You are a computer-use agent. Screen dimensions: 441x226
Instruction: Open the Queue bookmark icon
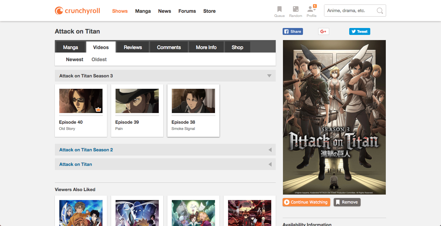point(279,9)
